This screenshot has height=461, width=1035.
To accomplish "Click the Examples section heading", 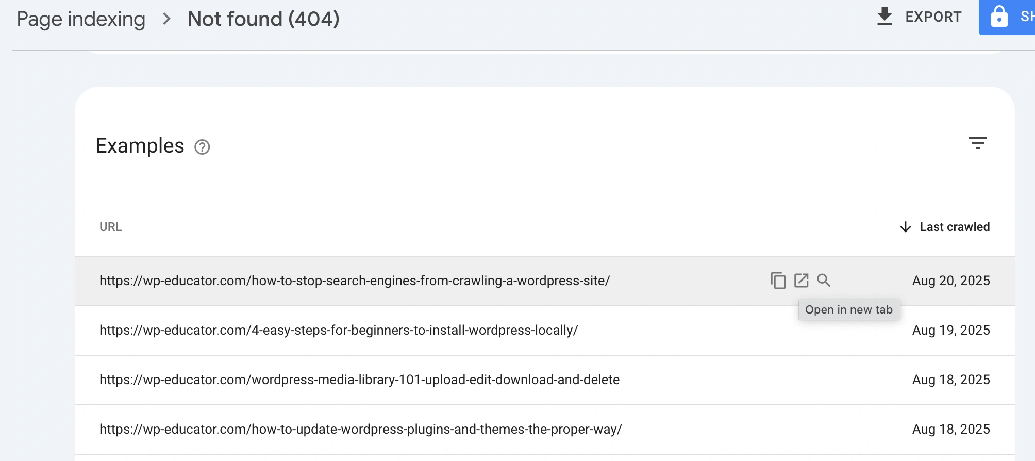I will (140, 146).
